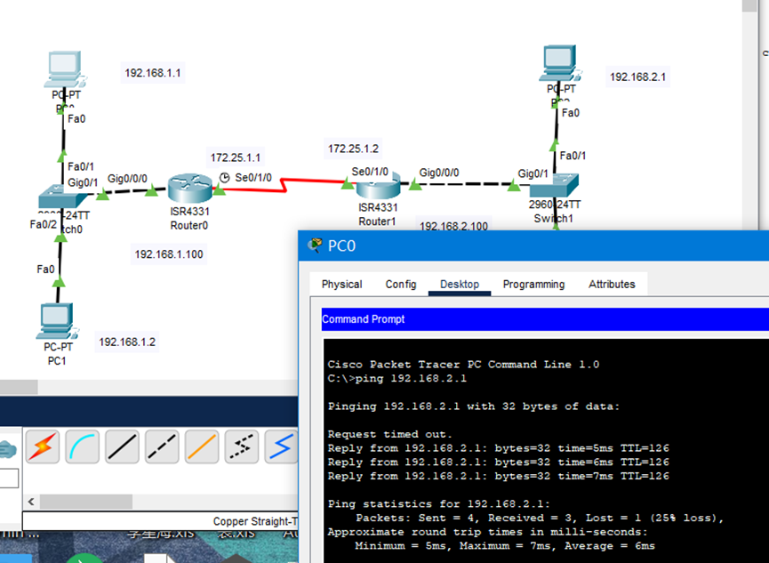Open the Attributes tab of PC0
769x563 pixels.
pos(612,285)
